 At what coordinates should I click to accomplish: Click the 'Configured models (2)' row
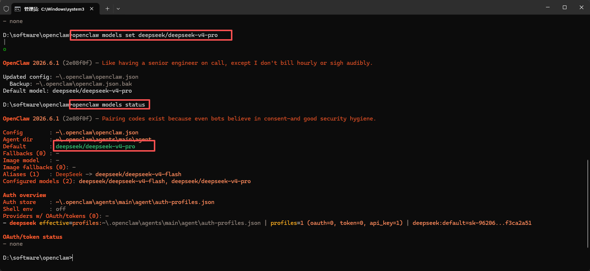[127, 181]
